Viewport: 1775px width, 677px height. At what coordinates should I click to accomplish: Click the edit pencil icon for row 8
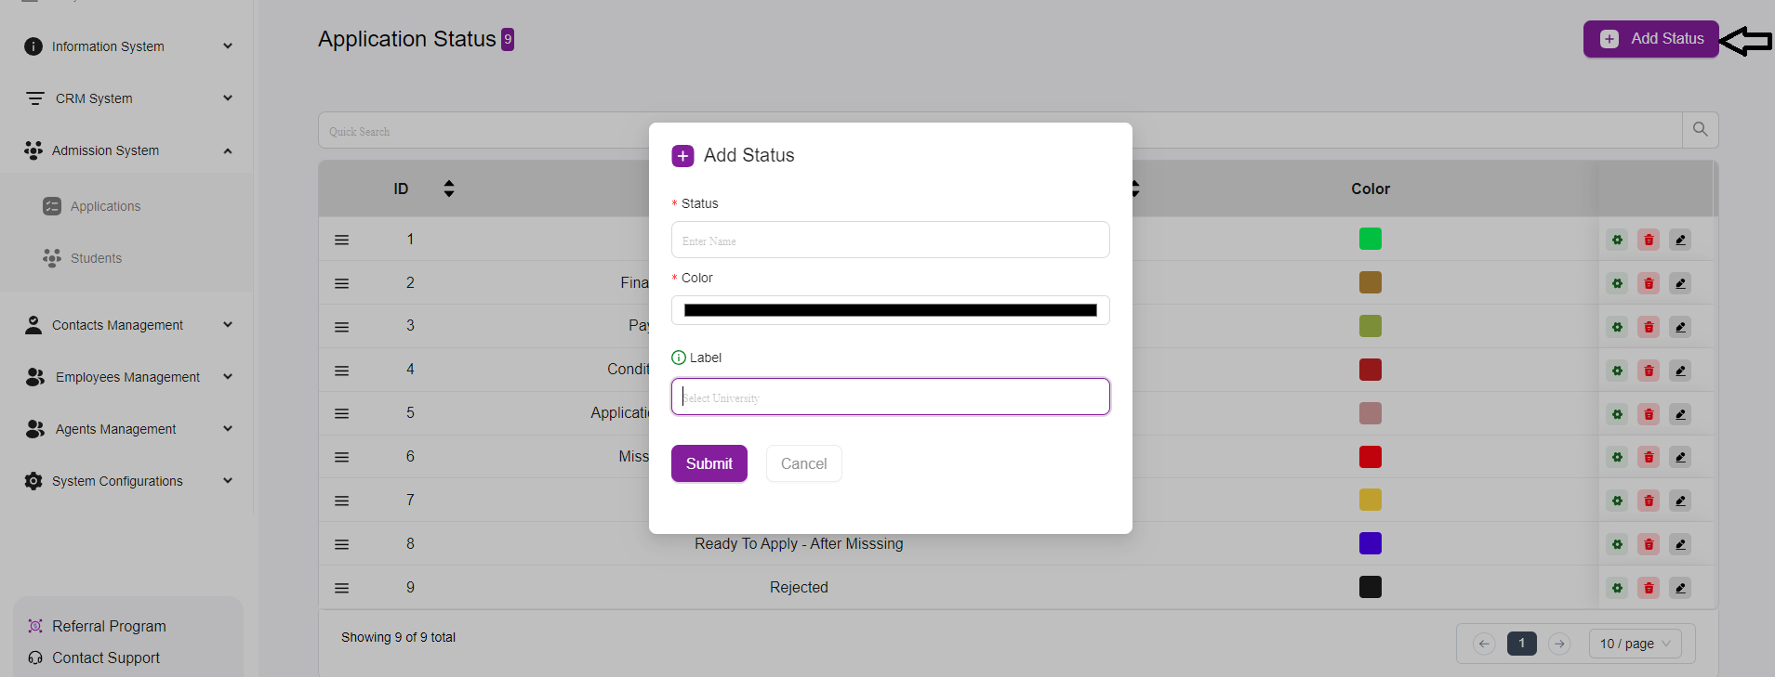click(x=1680, y=544)
